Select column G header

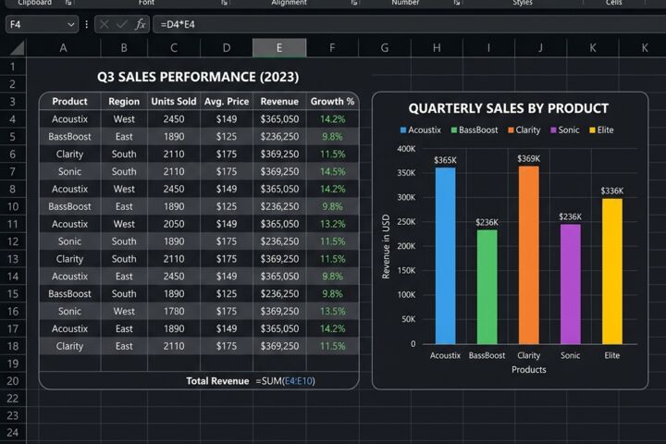[x=385, y=48]
